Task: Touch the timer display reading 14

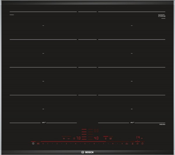Action: 138,137
